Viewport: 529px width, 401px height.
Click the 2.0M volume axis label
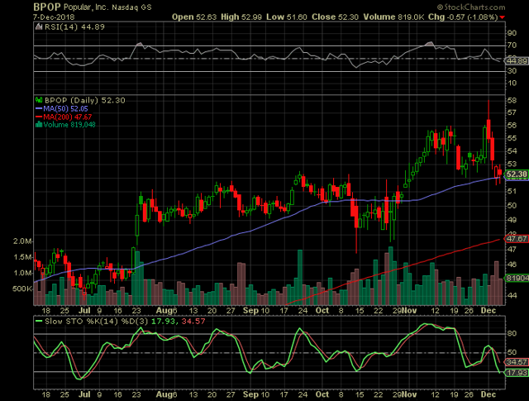coord(22,241)
